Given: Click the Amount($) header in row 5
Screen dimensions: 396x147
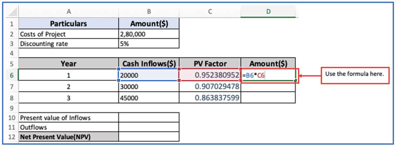Looking at the screenshot, I should pyautogui.click(x=268, y=64).
